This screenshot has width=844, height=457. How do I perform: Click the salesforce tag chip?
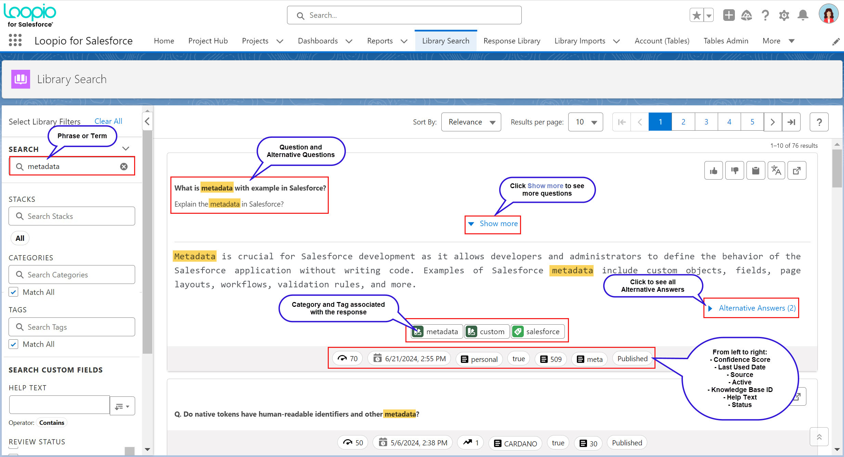537,331
